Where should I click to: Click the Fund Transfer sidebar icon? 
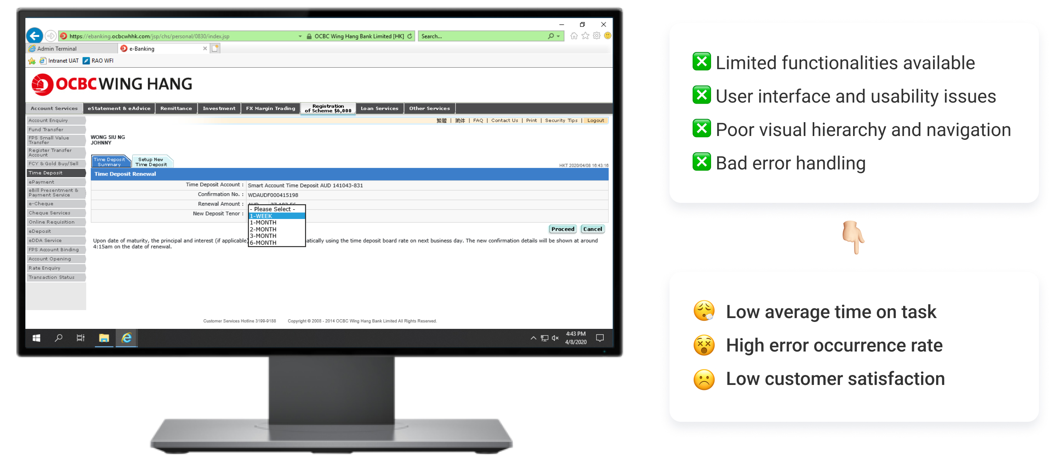click(x=55, y=130)
